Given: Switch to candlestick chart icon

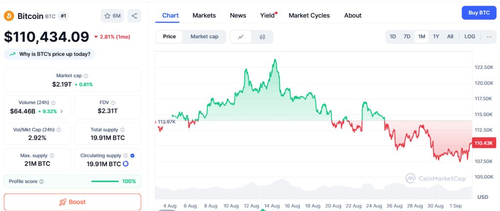Looking at the screenshot, I should click(262, 37).
